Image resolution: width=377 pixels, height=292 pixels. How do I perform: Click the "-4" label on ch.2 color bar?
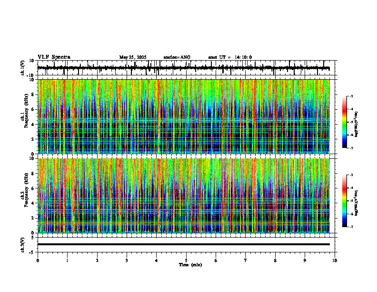point(351,188)
